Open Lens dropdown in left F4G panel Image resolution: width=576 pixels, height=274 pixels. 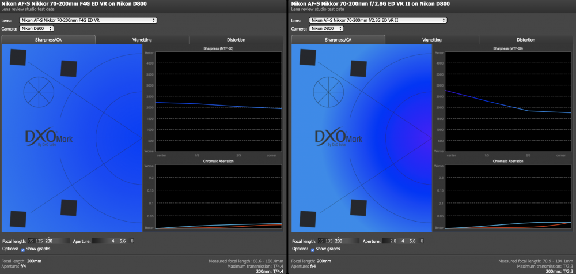point(88,21)
